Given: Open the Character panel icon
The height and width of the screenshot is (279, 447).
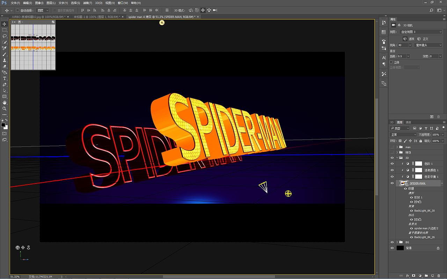Looking at the screenshot, I should (384, 58).
